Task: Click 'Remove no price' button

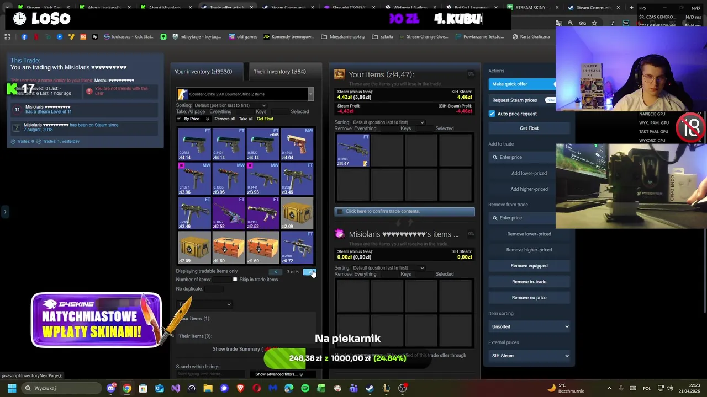Action: (529, 298)
